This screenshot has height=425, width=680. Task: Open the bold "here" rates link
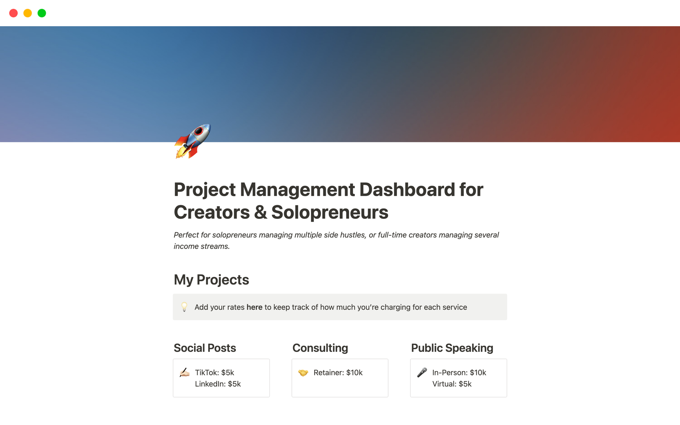coord(254,307)
